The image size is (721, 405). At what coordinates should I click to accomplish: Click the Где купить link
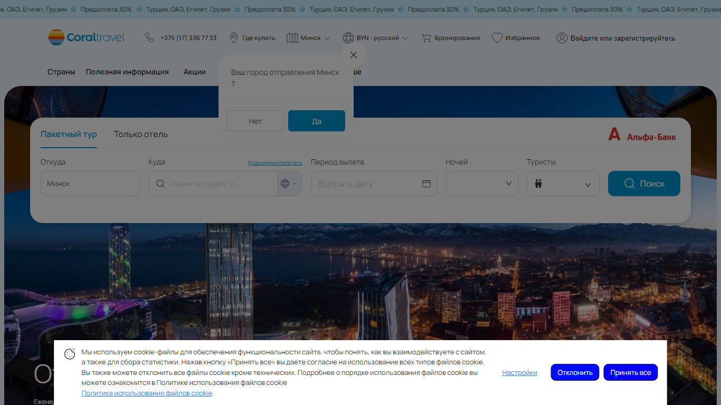[259, 38]
